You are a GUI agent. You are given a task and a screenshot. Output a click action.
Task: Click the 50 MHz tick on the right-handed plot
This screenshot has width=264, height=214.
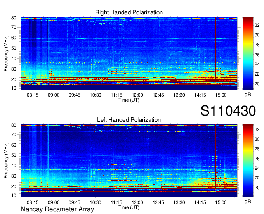[x=14, y=48]
